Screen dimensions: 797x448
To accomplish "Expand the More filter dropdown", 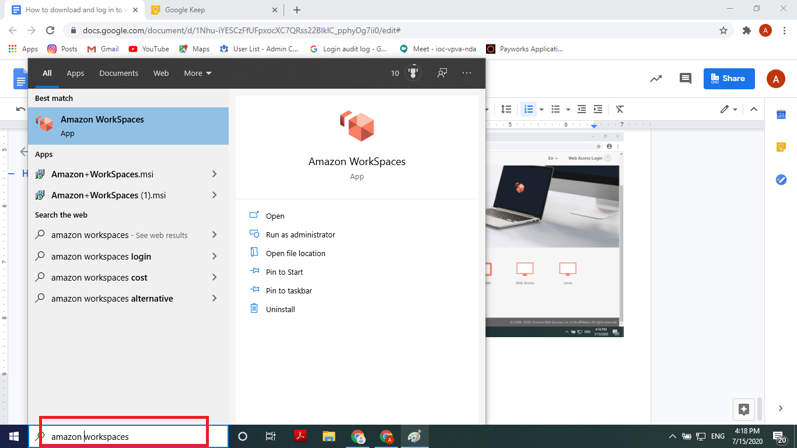I will (198, 73).
